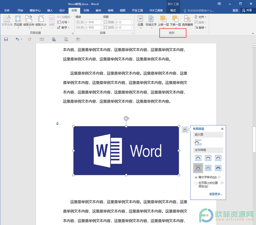Click the globe link icon in quick toolbar

pos(54,39)
